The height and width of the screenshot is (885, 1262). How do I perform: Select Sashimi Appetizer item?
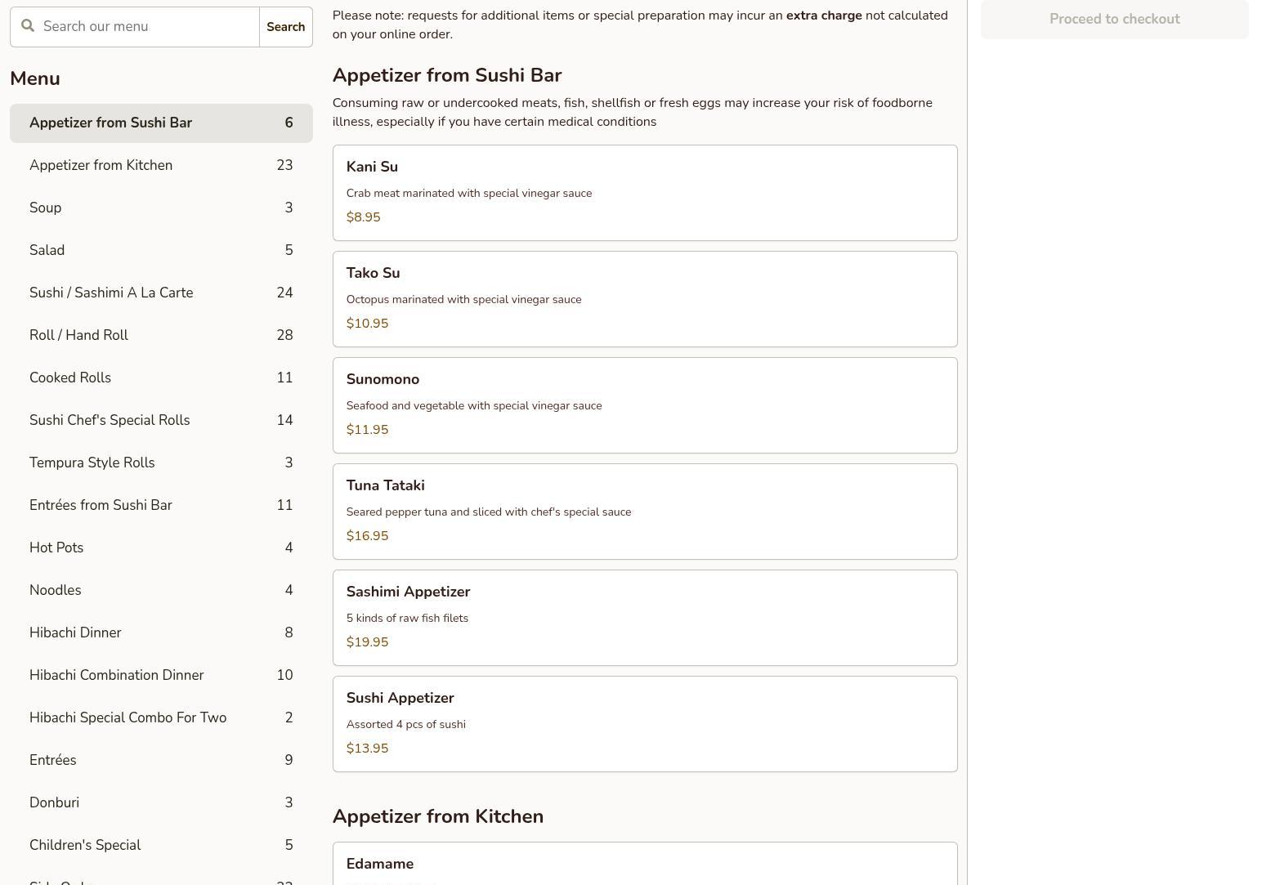click(x=644, y=618)
